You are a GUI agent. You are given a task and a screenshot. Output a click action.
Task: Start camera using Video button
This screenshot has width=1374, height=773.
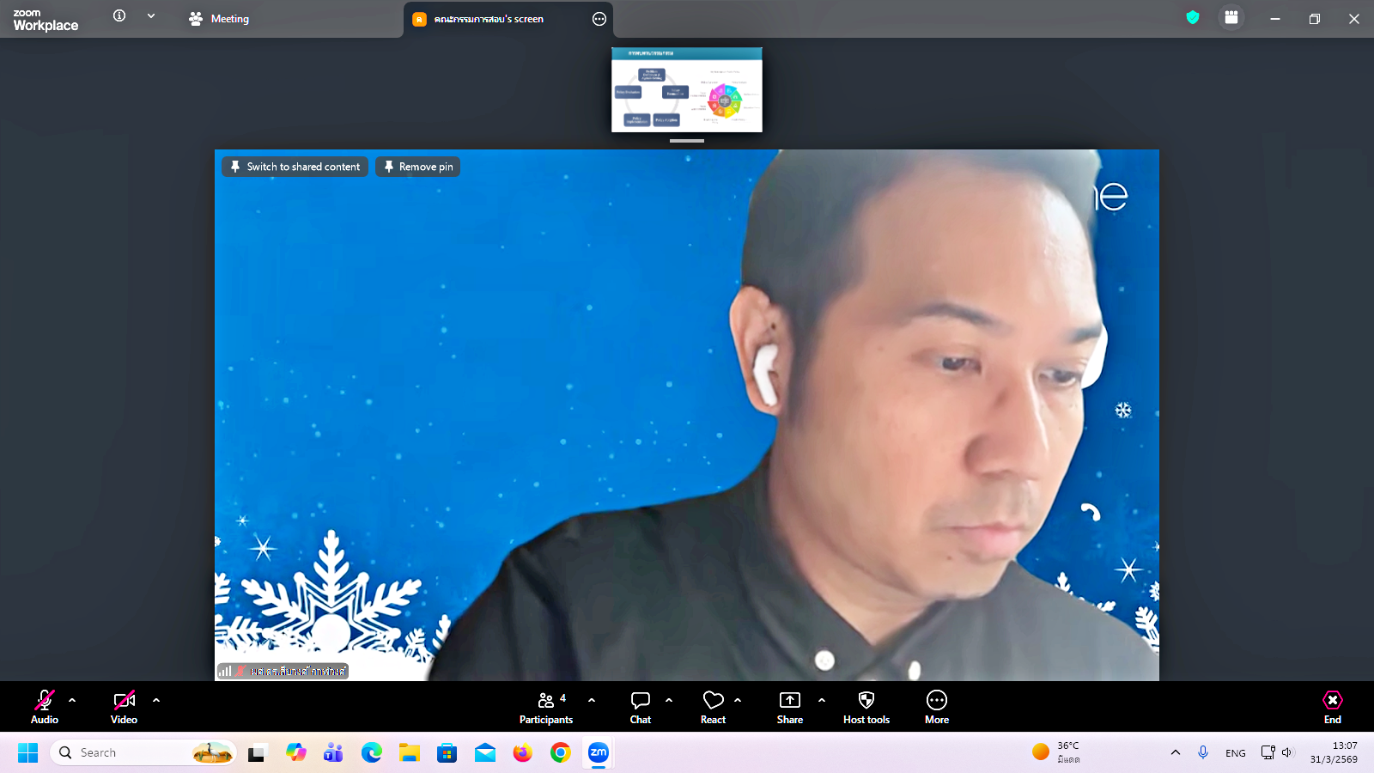(x=124, y=706)
